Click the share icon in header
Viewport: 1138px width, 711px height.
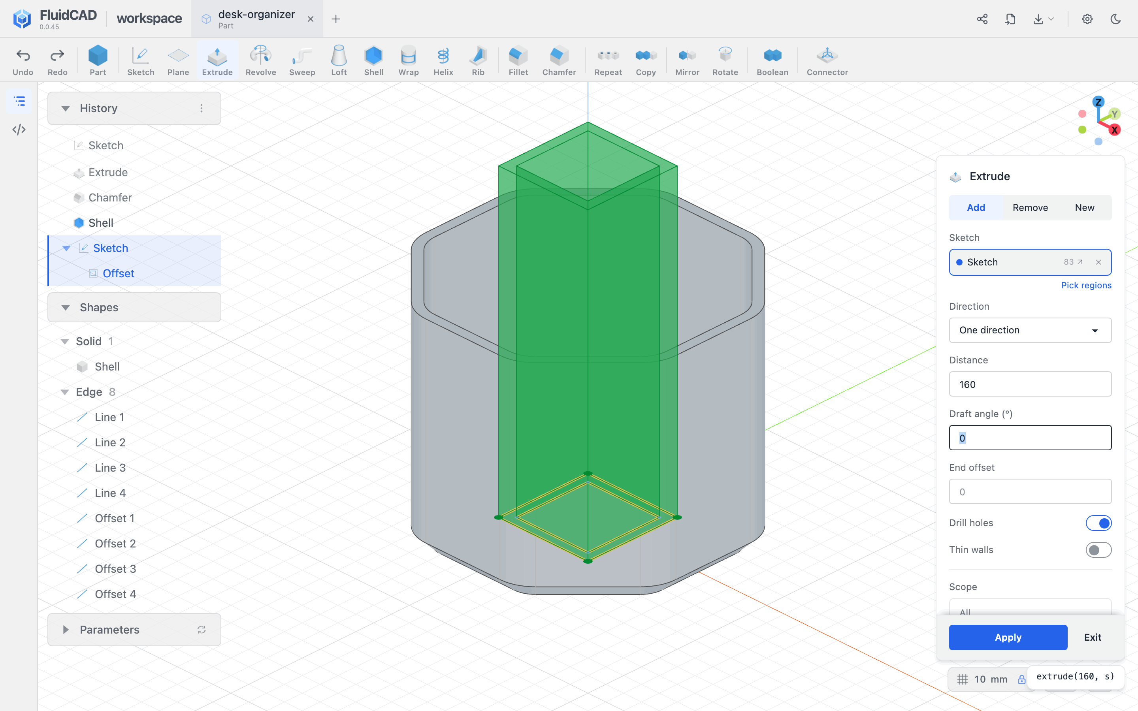[x=982, y=19]
